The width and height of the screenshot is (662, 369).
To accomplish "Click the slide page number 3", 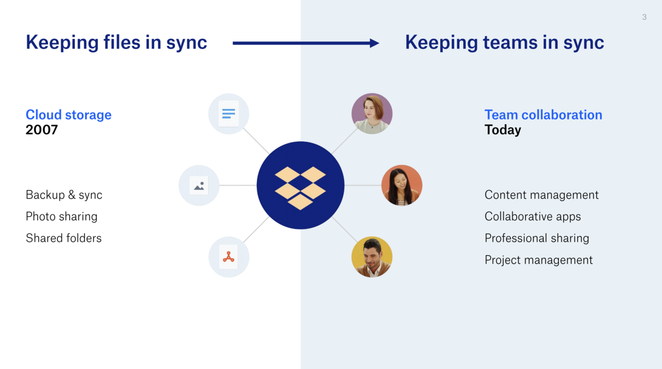I will tap(644, 17).
